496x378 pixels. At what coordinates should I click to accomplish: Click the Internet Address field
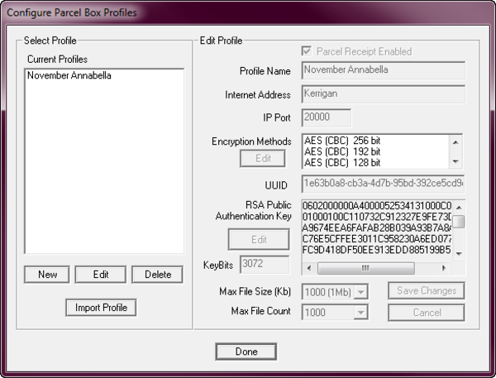(383, 94)
